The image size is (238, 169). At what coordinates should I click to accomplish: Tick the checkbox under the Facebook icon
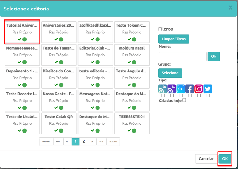[190, 96]
